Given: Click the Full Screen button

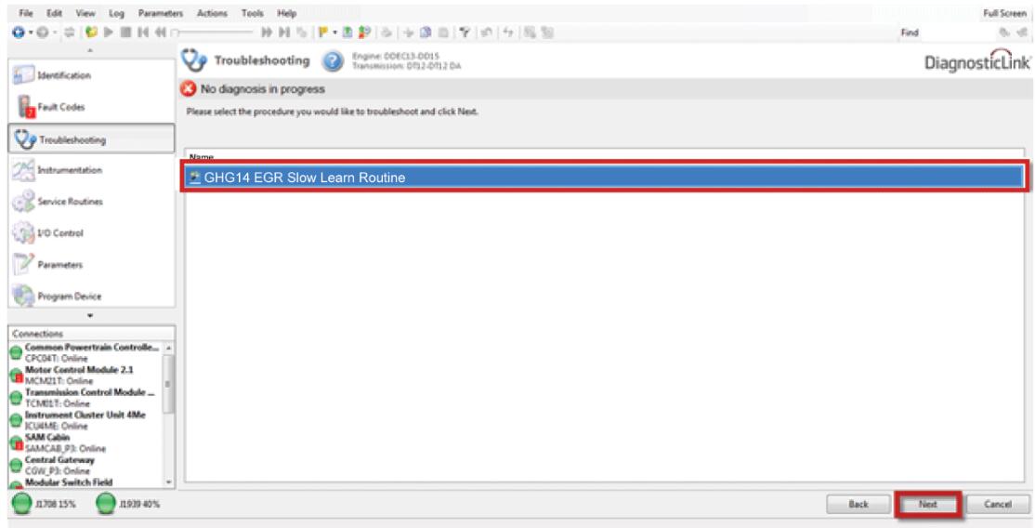Looking at the screenshot, I should [x=1004, y=13].
